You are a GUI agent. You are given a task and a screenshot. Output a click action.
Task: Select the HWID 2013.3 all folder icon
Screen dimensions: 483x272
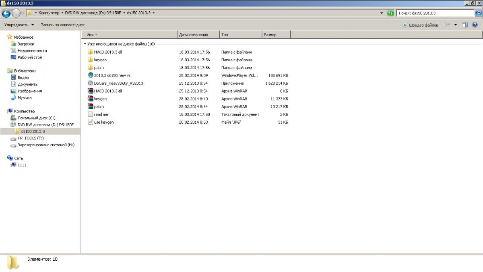pyautogui.click(x=90, y=52)
